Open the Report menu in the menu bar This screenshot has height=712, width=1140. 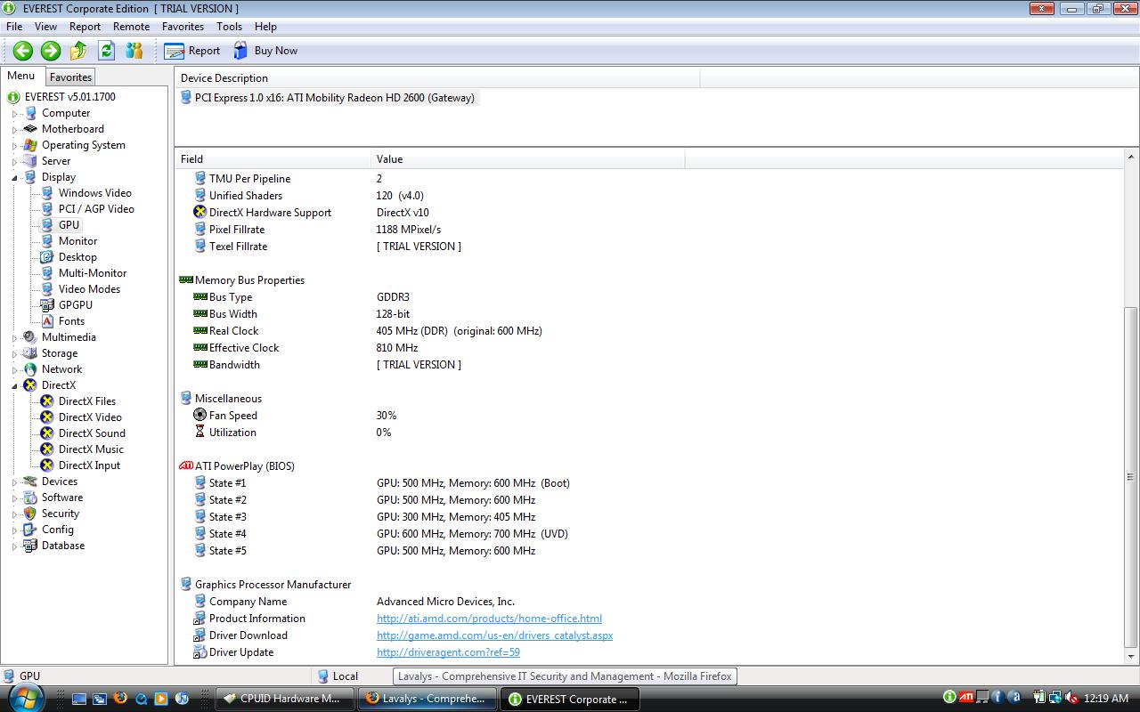[x=85, y=27]
